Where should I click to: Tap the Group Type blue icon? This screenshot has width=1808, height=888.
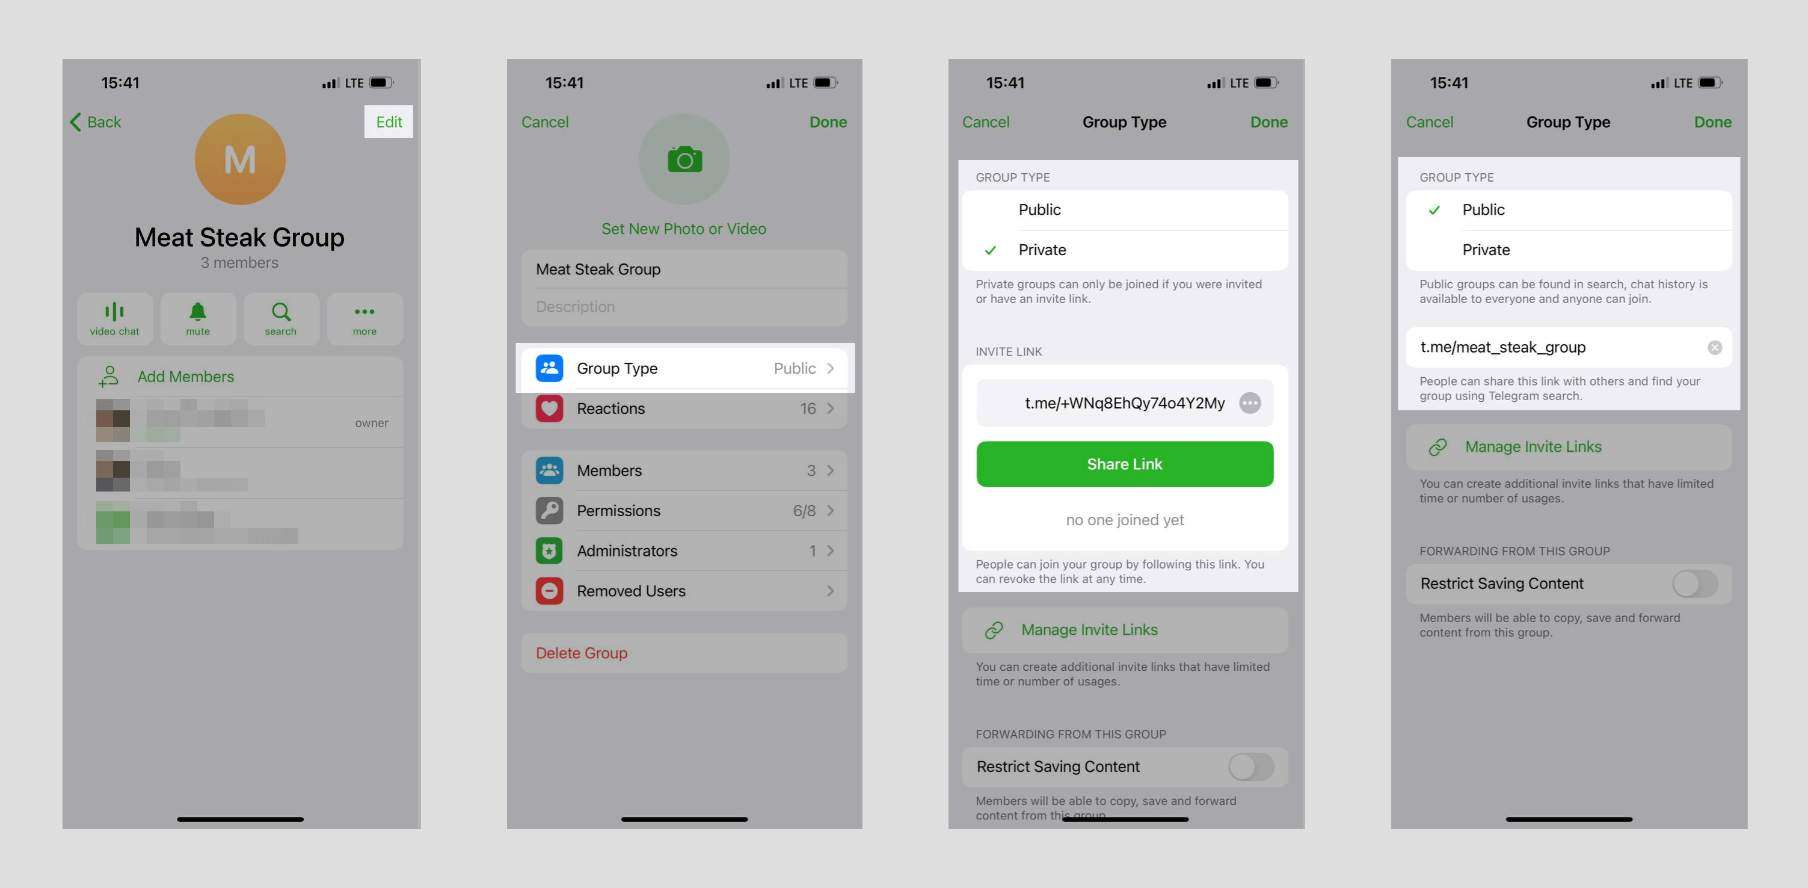point(550,368)
